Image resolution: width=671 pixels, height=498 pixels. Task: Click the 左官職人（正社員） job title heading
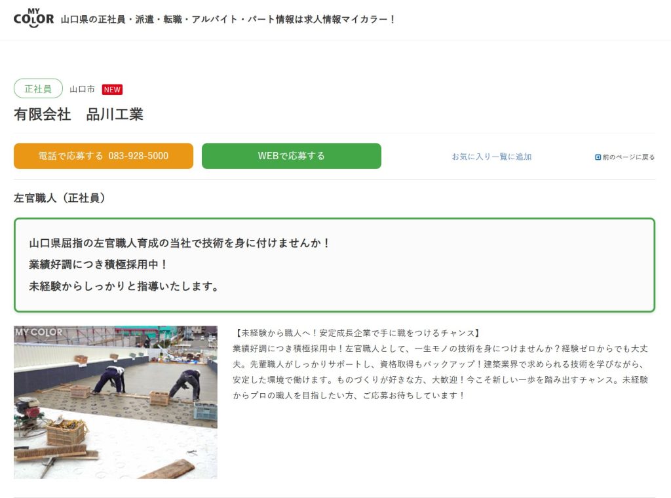coord(60,198)
